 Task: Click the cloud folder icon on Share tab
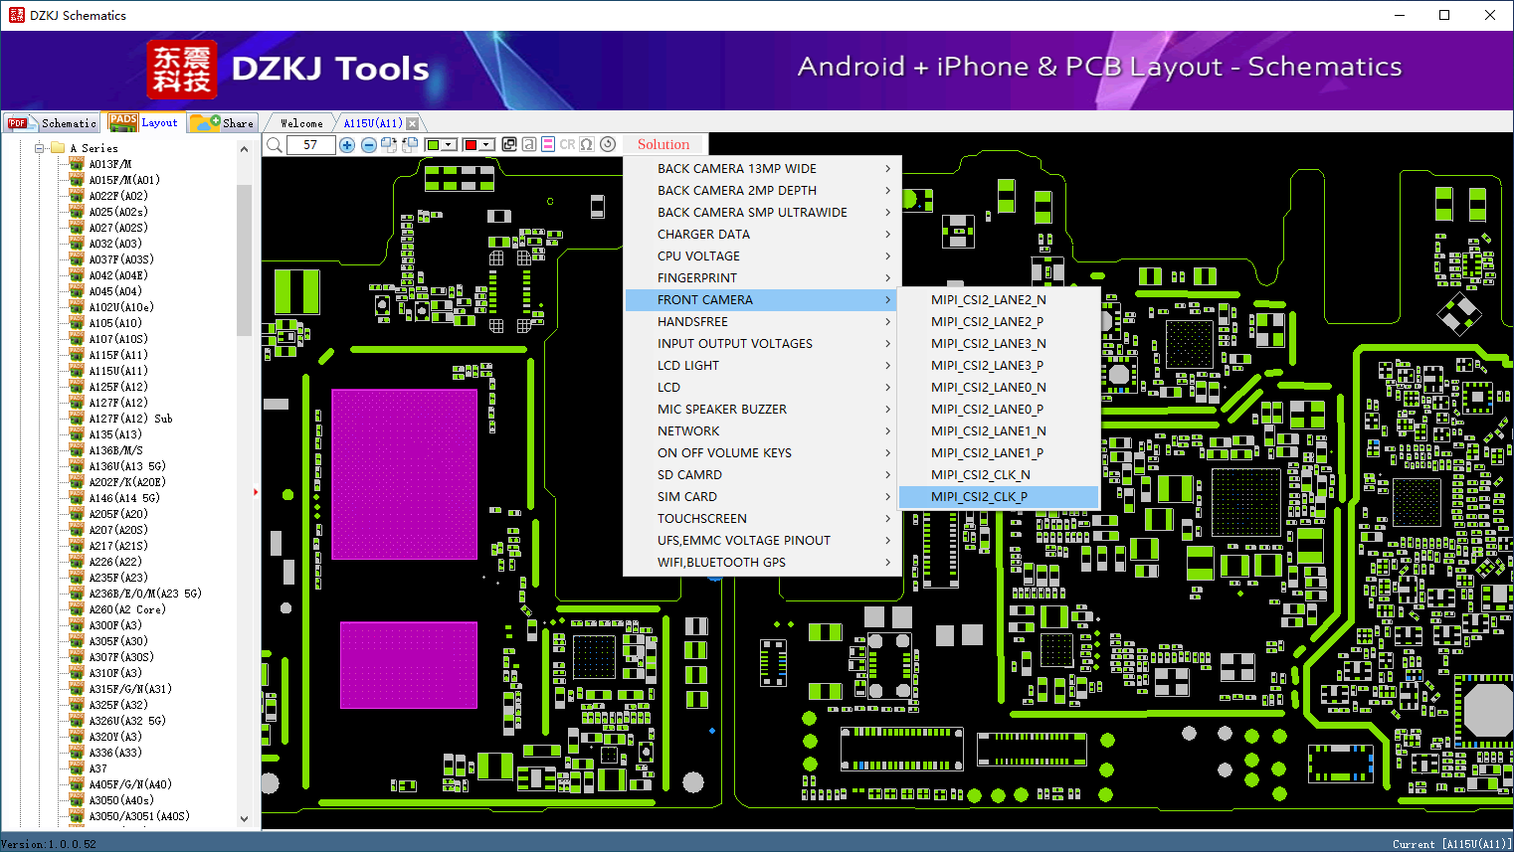tap(205, 122)
